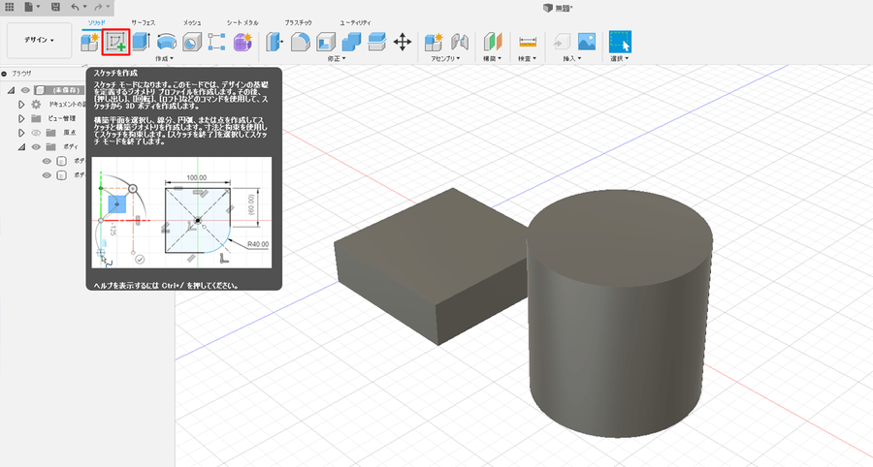Select the Split Body tool
873x467 pixels.
[377, 42]
